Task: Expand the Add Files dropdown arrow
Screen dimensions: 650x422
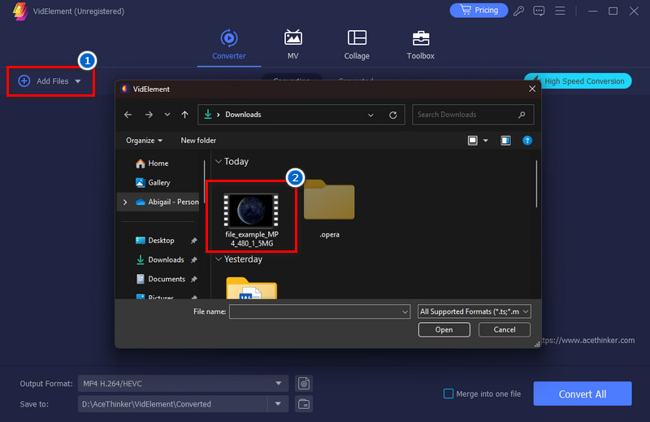Action: click(78, 81)
